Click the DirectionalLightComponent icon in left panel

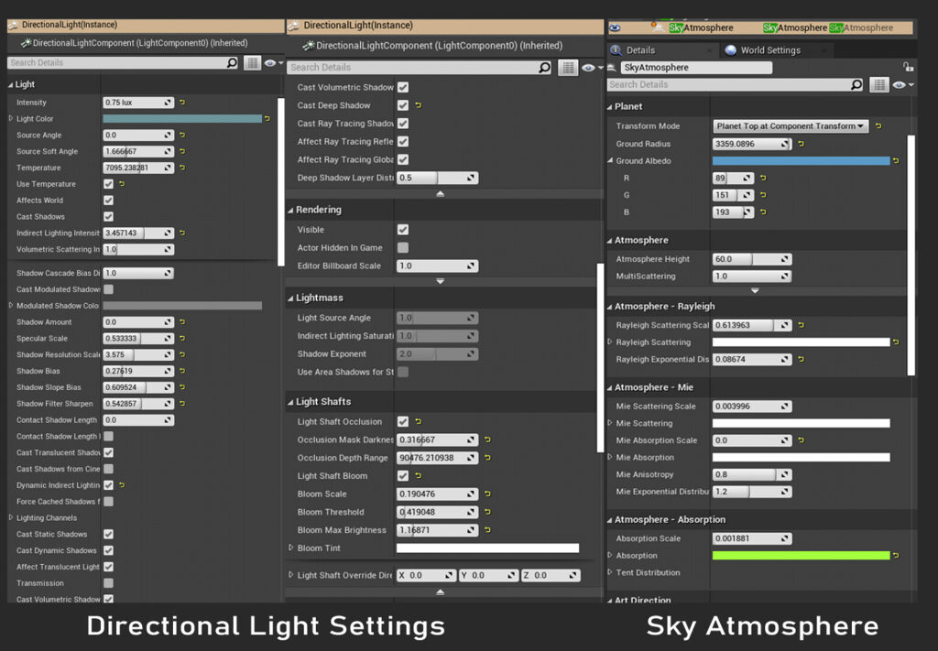(26, 43)
